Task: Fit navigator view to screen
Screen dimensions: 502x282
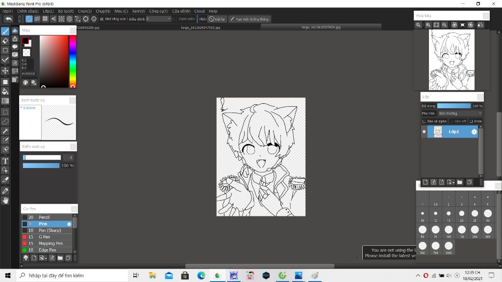Action: click(436, 24)
